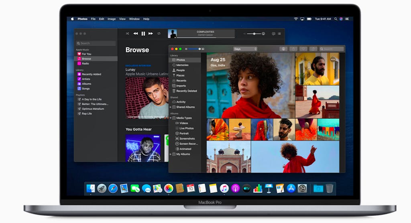
Task: Open the curly-haired woman portrait photo
Action: (250, 85)
